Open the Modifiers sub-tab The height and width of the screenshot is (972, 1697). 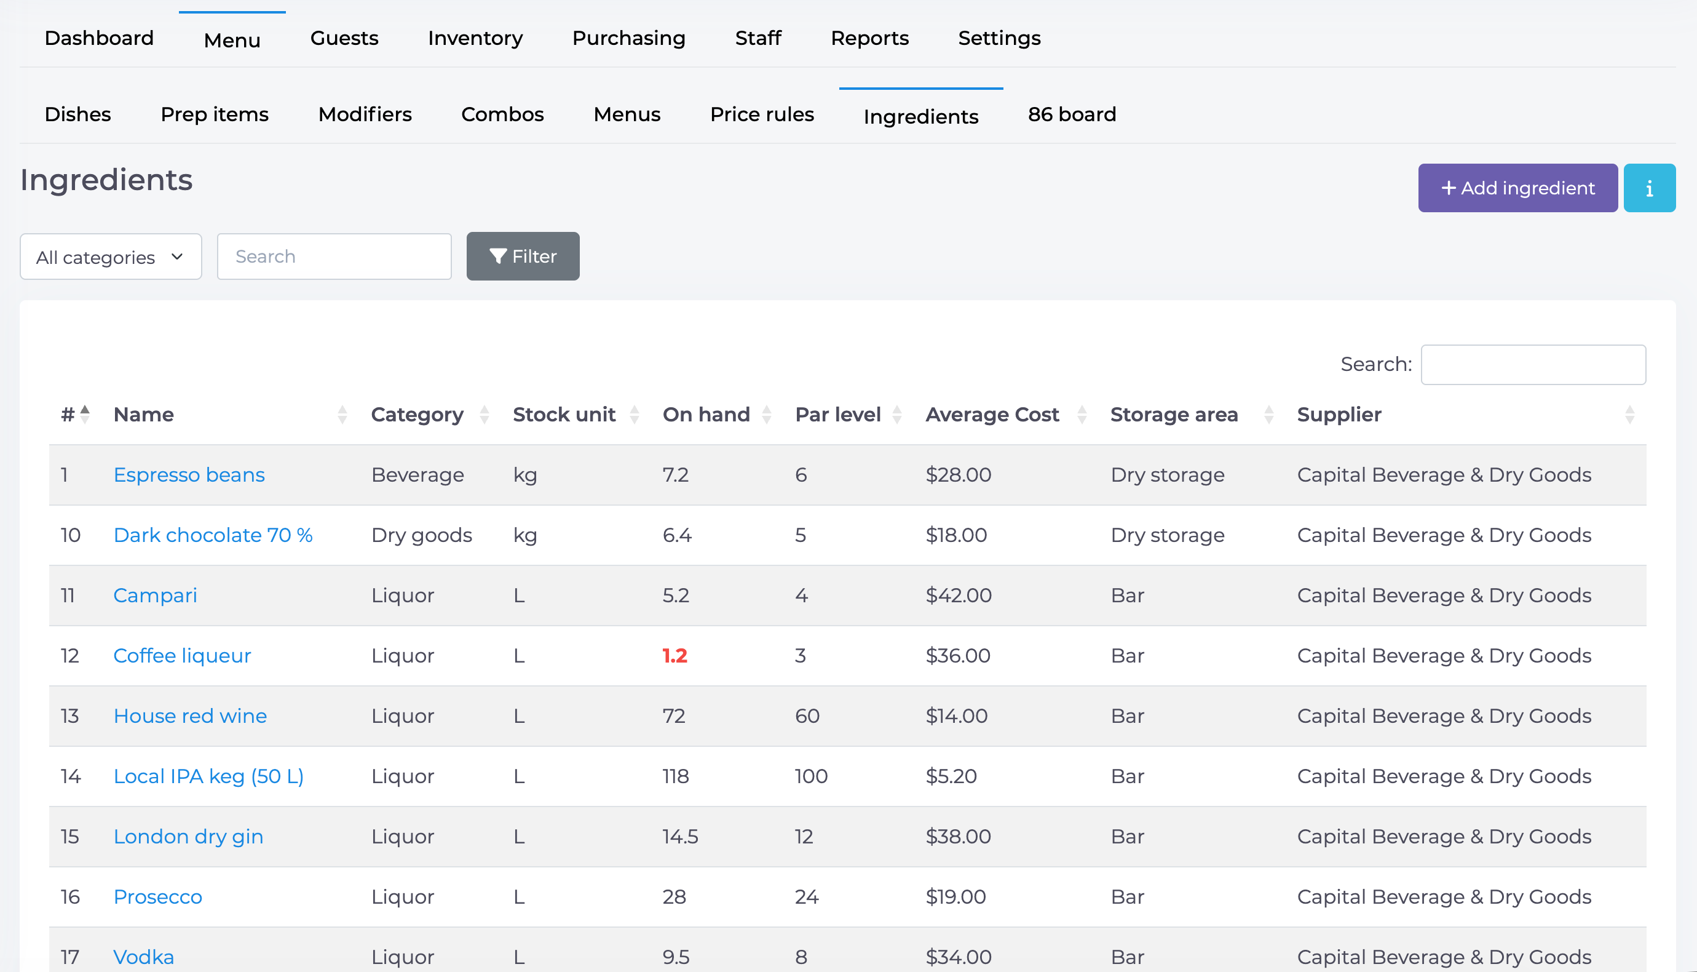click(x=365, y=114)
